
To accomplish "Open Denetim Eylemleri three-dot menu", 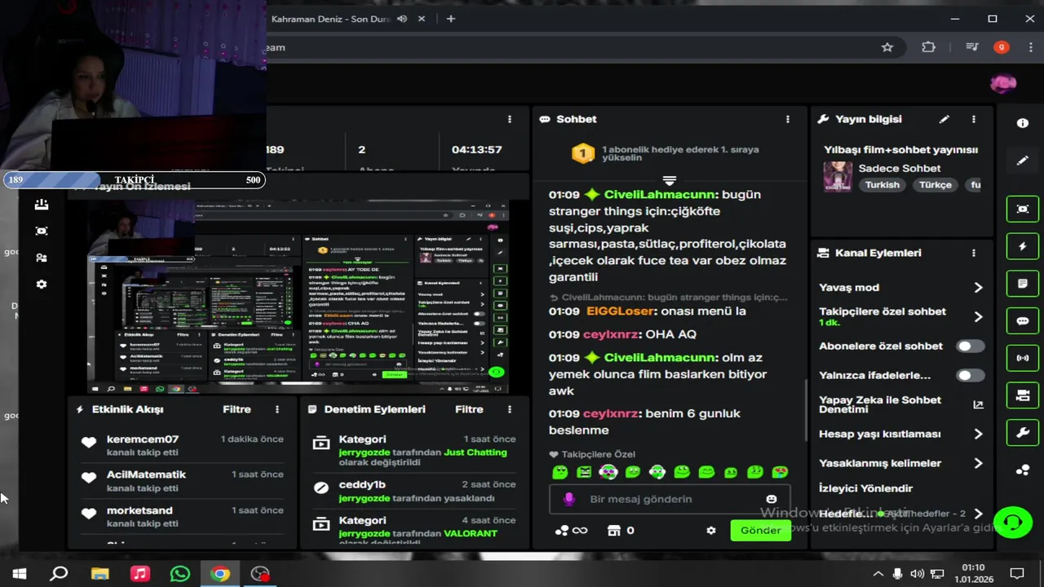I will coord(510,409).
